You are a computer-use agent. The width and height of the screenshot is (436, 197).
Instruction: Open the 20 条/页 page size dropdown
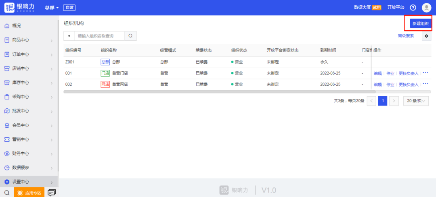point(416,101)
